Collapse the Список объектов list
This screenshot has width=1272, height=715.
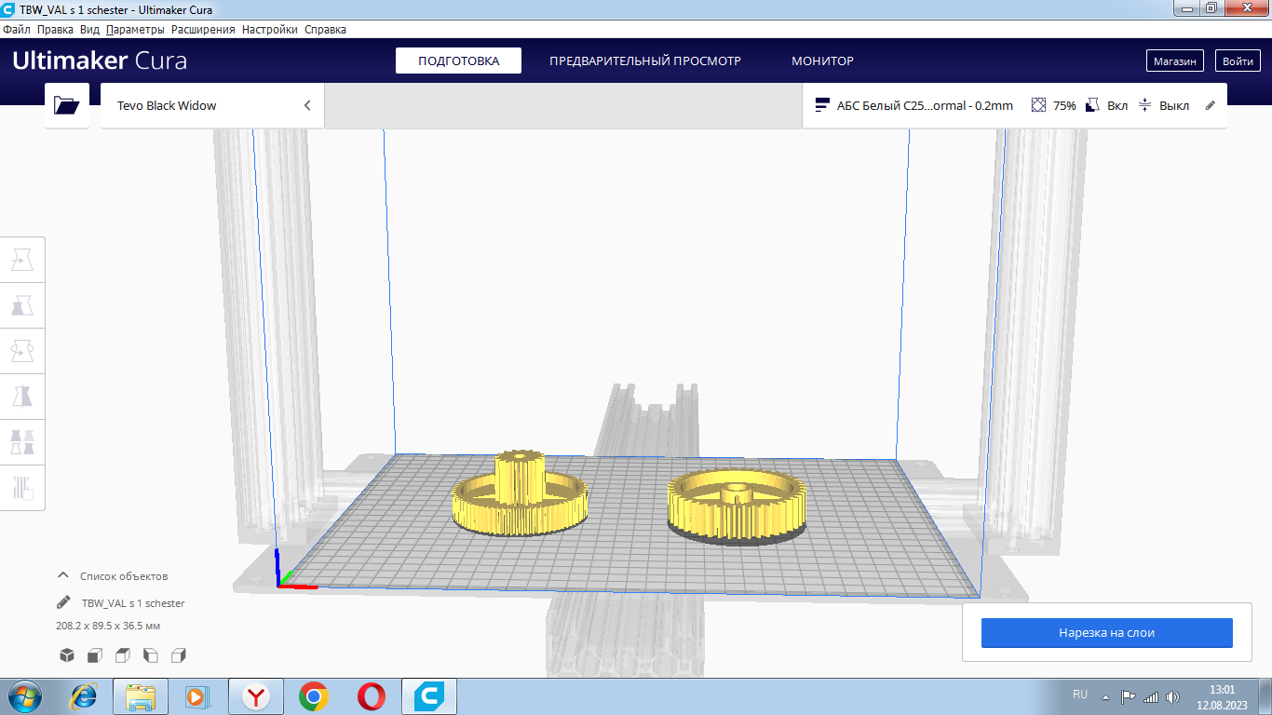[x=63, y=575]
